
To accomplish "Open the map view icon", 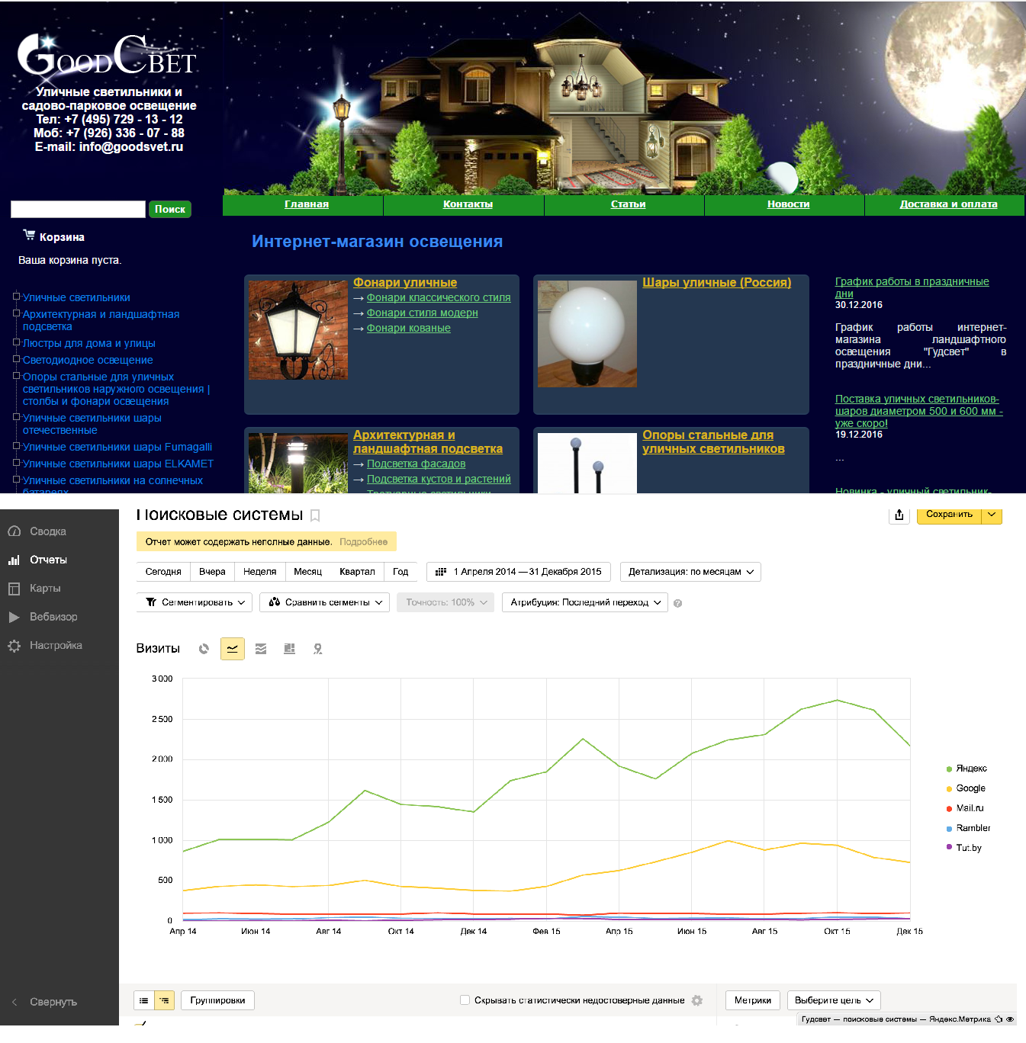I will click(x=318, y=649).
